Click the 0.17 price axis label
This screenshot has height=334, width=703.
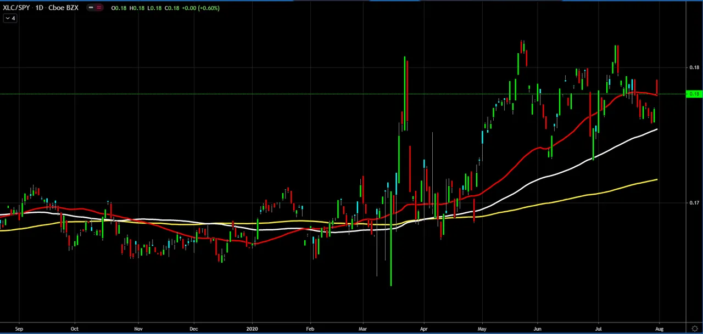click(x=694, y=203)
